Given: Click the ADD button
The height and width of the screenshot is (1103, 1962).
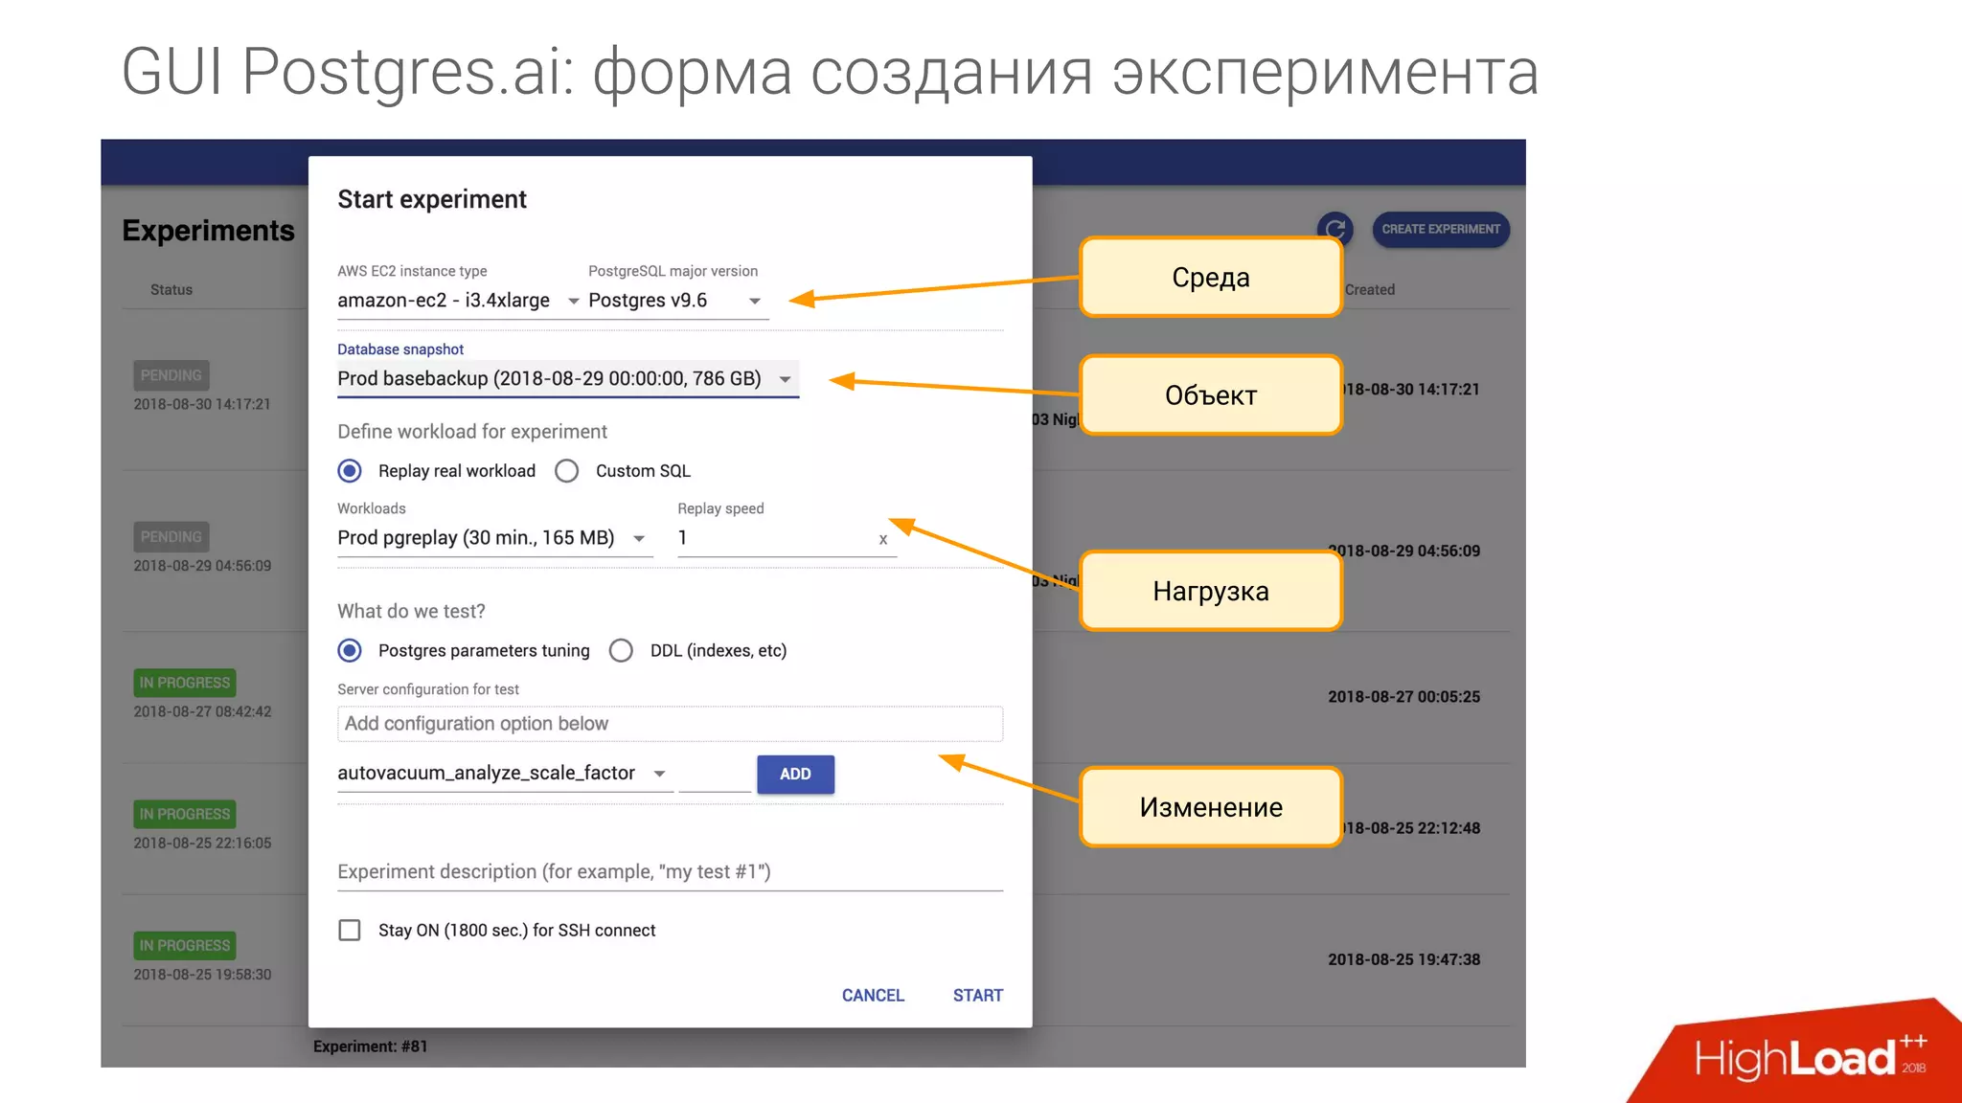Looking at the screenshot, I should [795, 775].
